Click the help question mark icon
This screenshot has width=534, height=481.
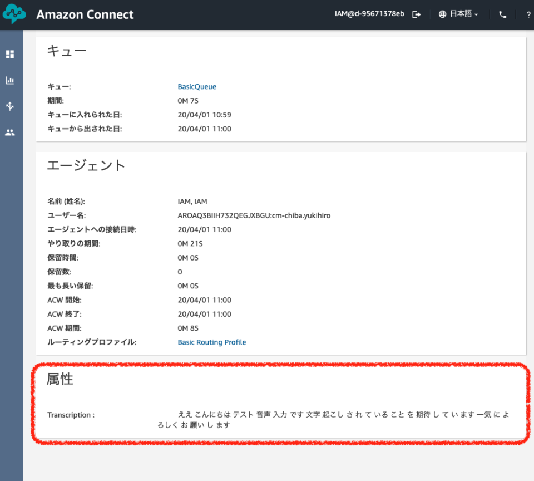pos(528,14)
